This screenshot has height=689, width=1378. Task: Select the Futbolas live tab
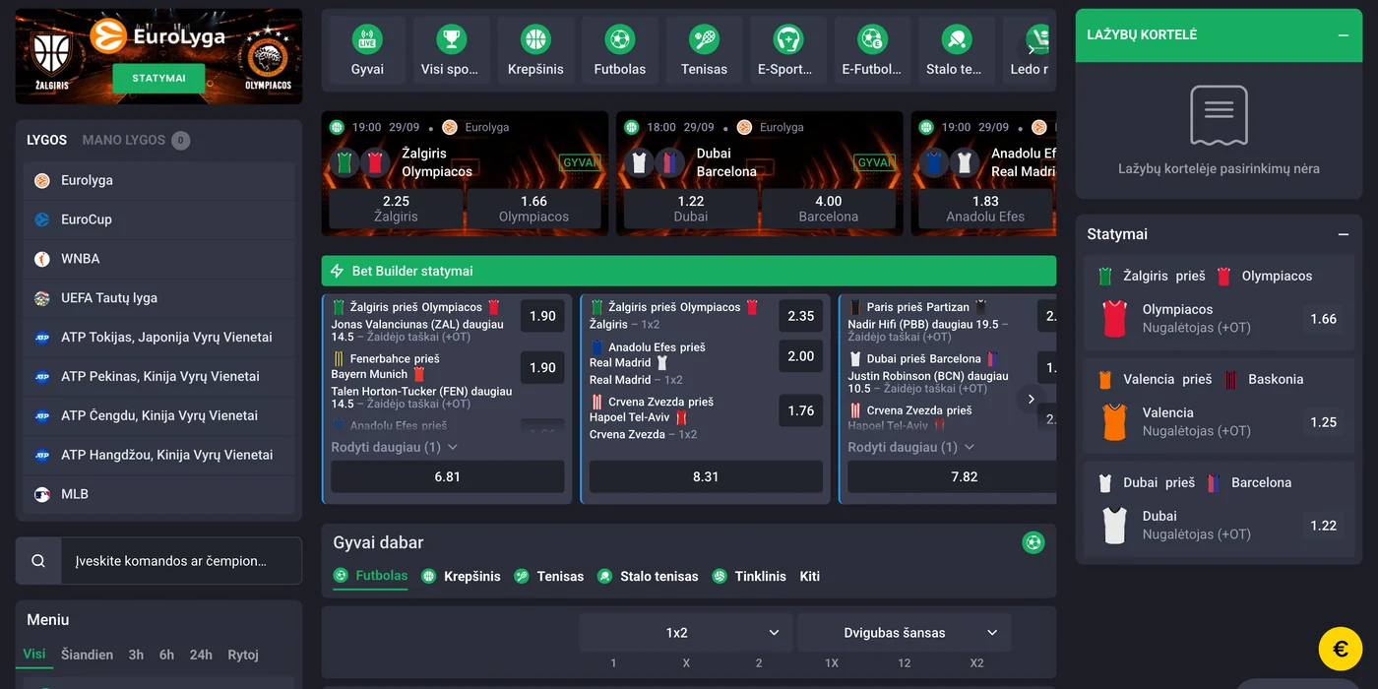pos(370,577)
